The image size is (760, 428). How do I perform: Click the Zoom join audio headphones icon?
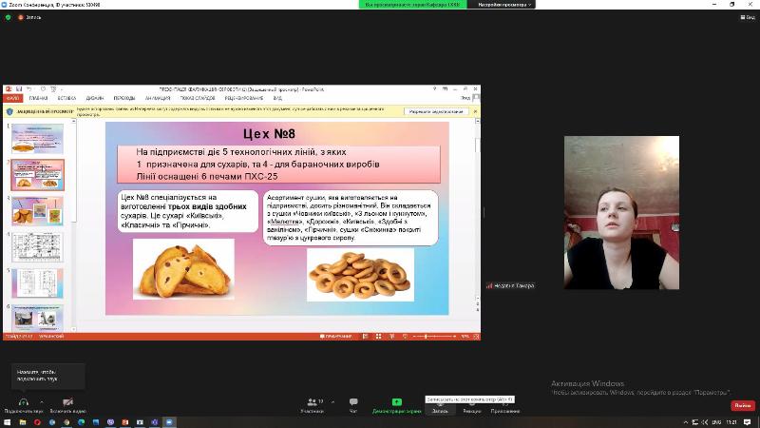tap(23, 402)
